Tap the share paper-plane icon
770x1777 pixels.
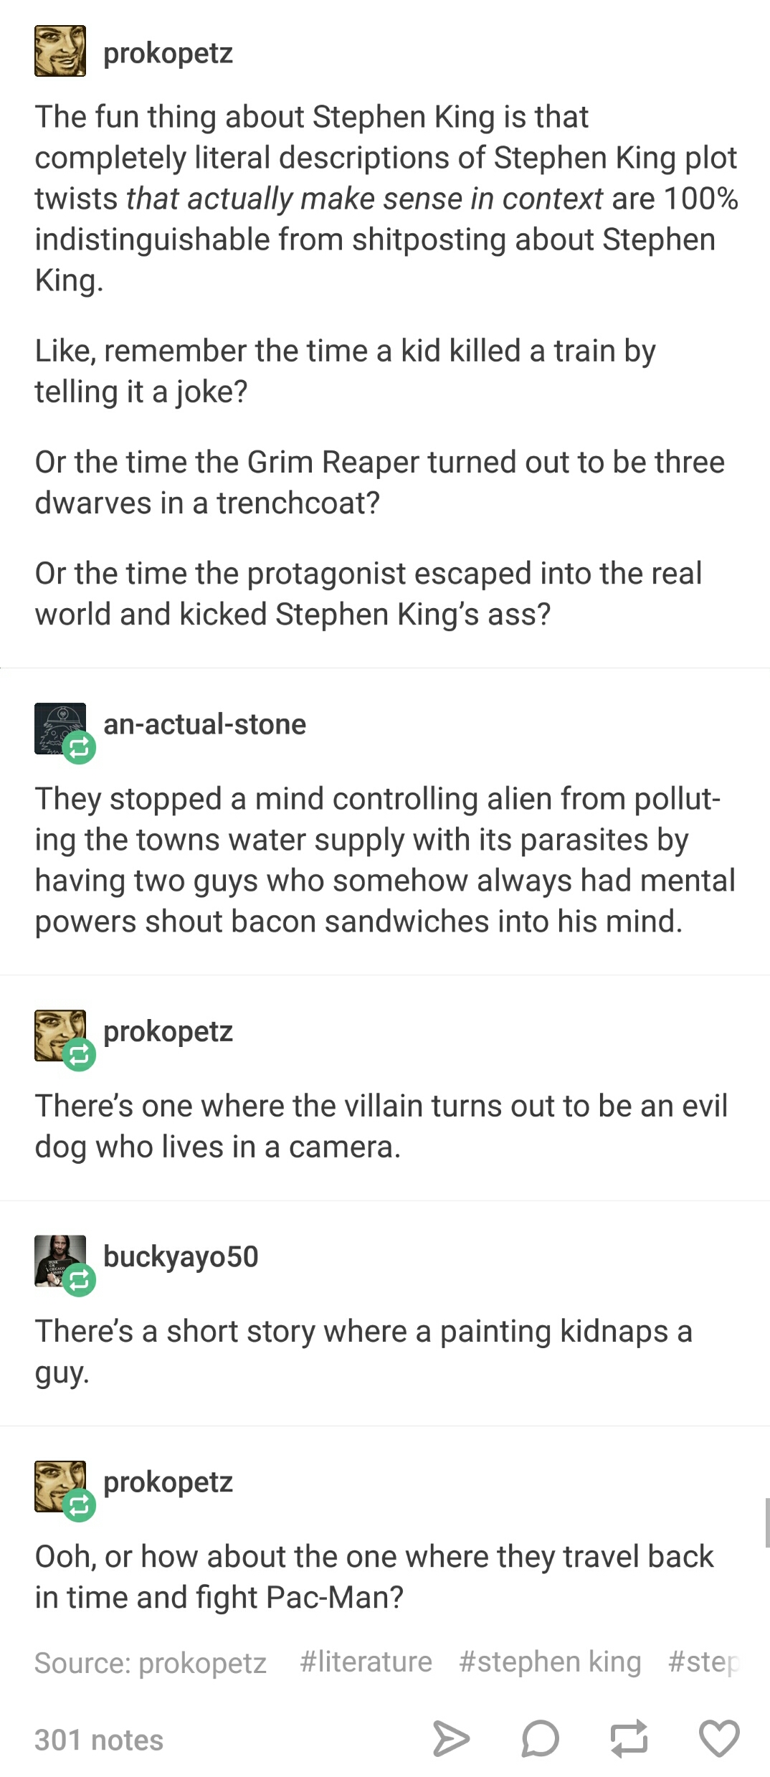(452, 1739)
